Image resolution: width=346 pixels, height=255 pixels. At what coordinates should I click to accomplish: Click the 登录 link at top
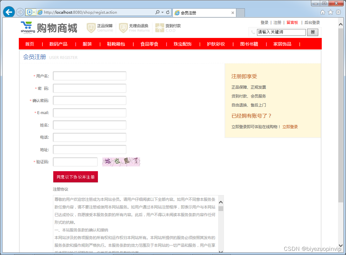(264, 23)
